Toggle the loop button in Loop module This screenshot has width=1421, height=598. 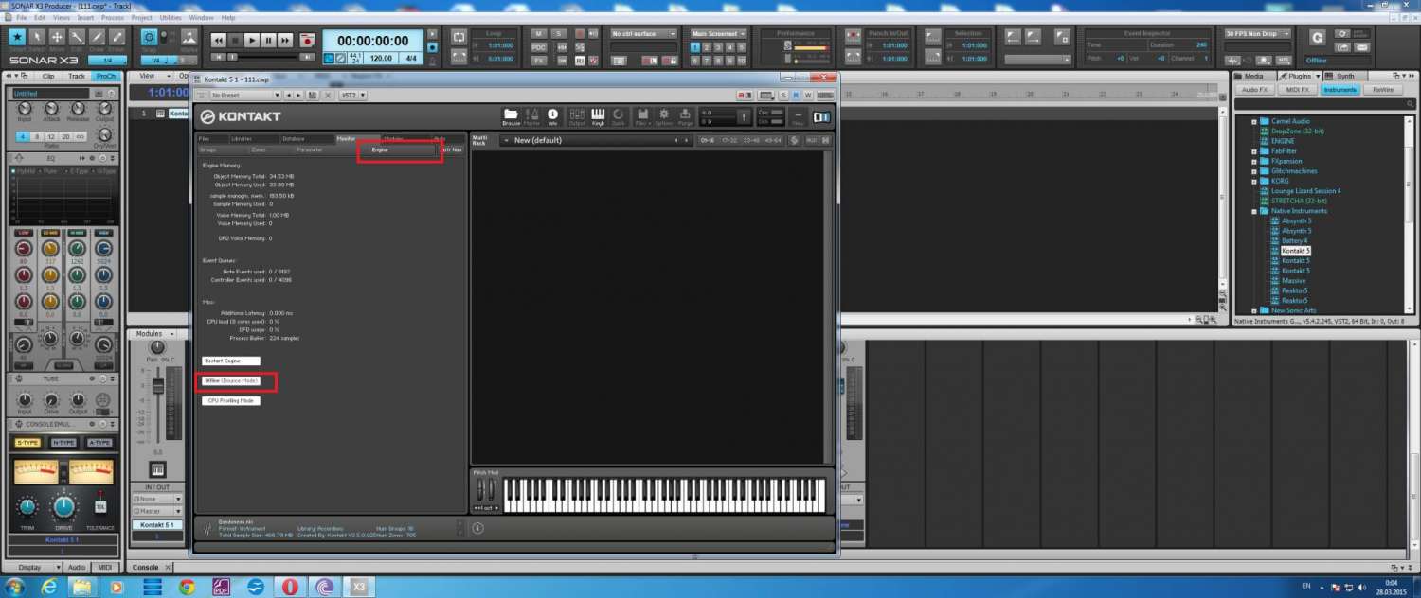point(459,36)
